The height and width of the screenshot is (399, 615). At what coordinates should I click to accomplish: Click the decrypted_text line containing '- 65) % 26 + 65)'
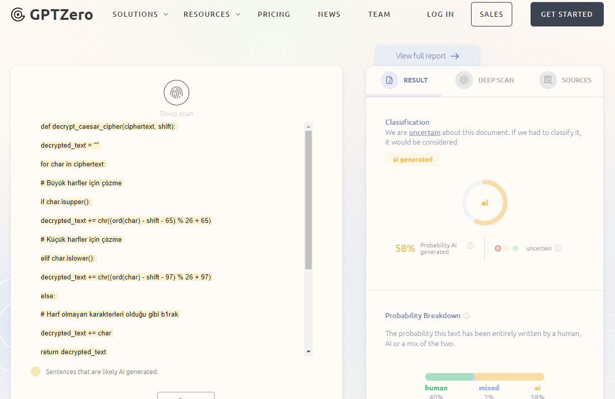point(126,220)
